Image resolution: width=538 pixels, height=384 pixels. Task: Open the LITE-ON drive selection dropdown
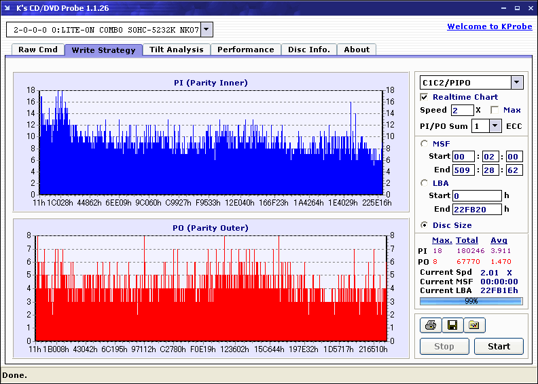[x=207, y=29]
